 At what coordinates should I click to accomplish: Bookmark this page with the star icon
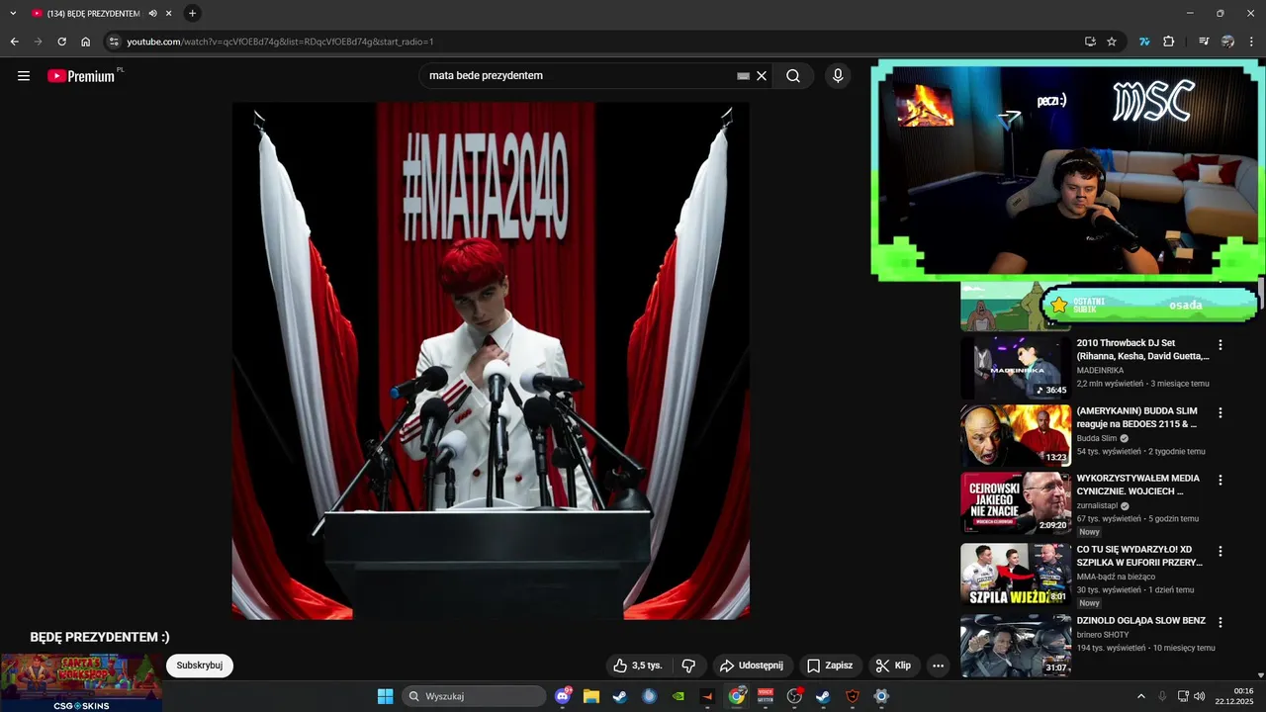point(1112,42)
